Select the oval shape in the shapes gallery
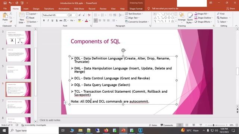 coord(169,14)
